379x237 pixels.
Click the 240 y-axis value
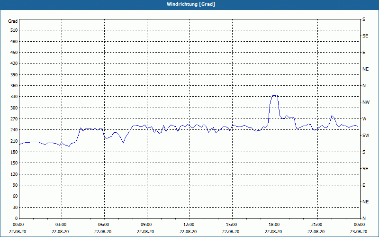click(14, 130)
